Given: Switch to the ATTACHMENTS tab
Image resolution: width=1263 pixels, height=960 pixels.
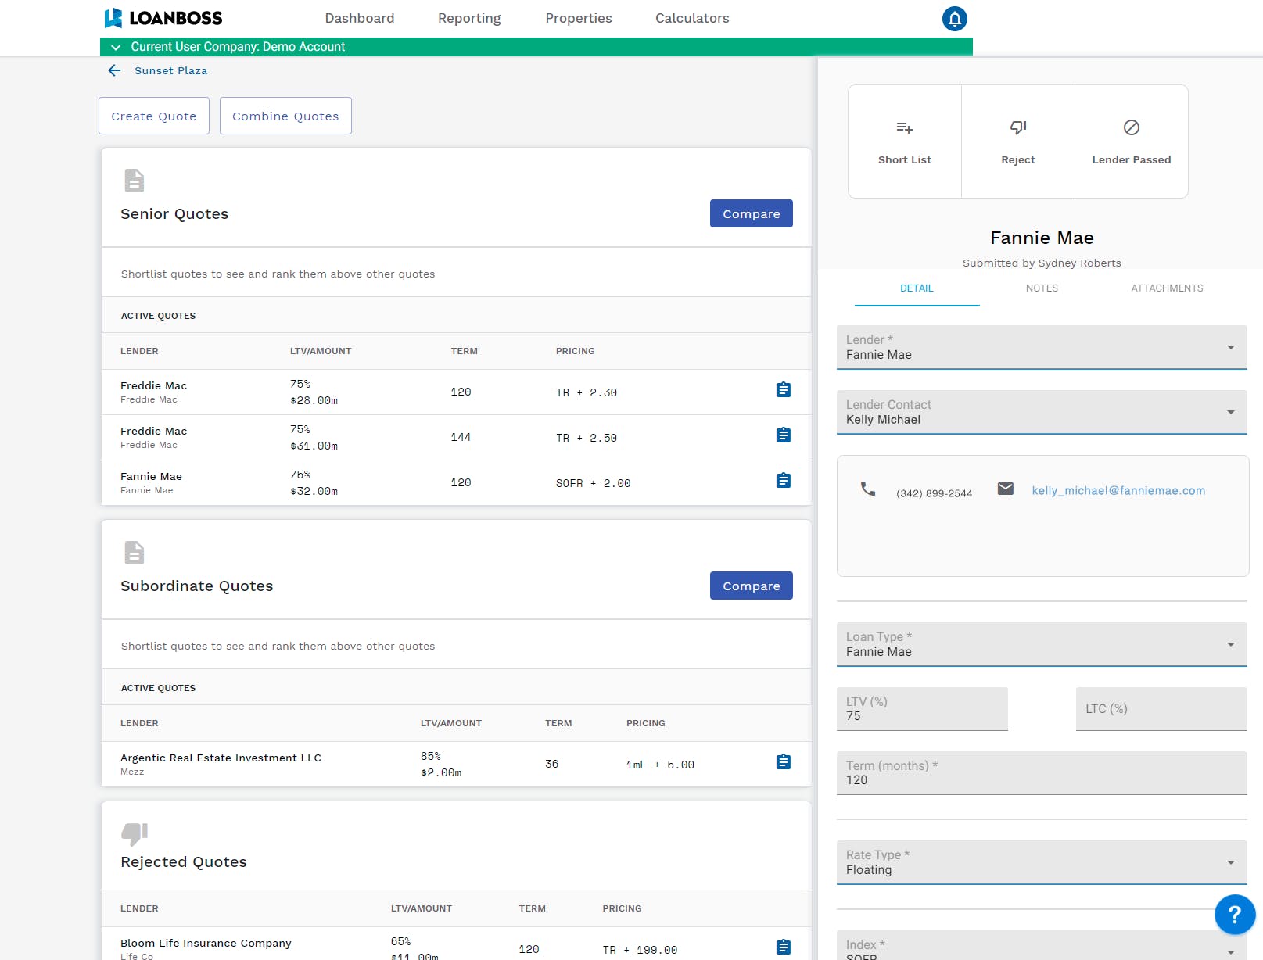Looking at the screenshot, I should click(x=1167, y=288).
